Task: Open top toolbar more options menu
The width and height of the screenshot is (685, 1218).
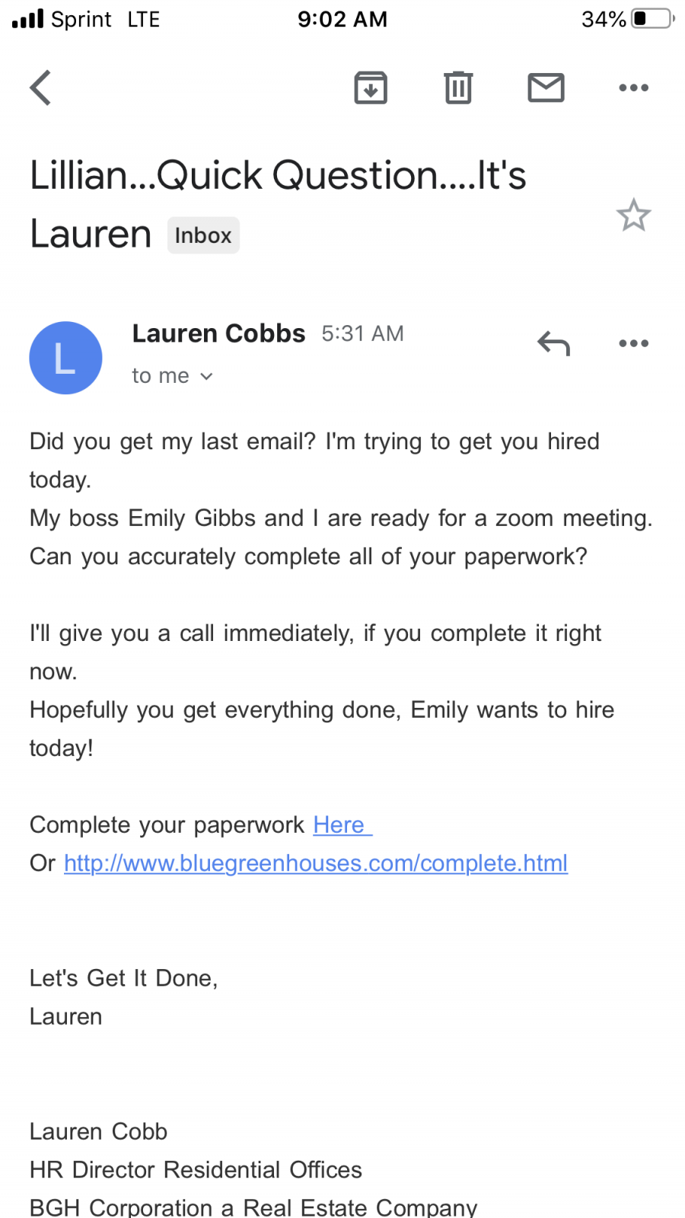Action: point(633,88)
